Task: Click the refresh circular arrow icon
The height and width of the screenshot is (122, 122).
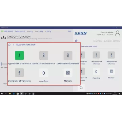Action: pyautogui.click(x=81, y=88)
